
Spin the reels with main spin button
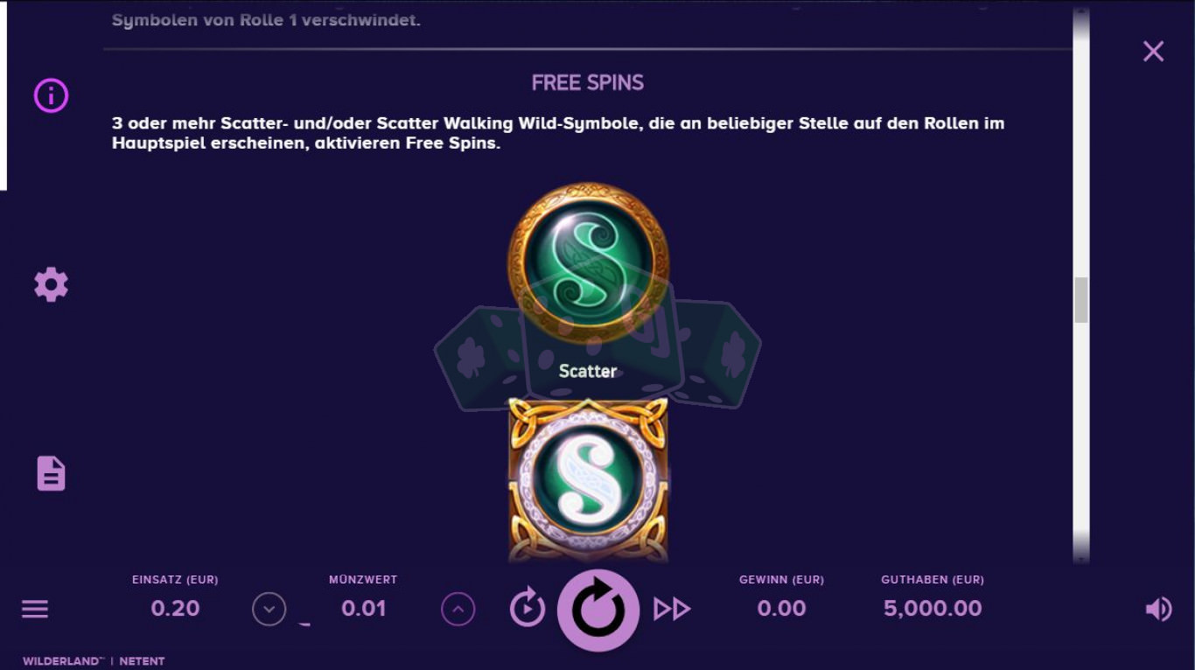pyautogui.click(x=598, y=610)
